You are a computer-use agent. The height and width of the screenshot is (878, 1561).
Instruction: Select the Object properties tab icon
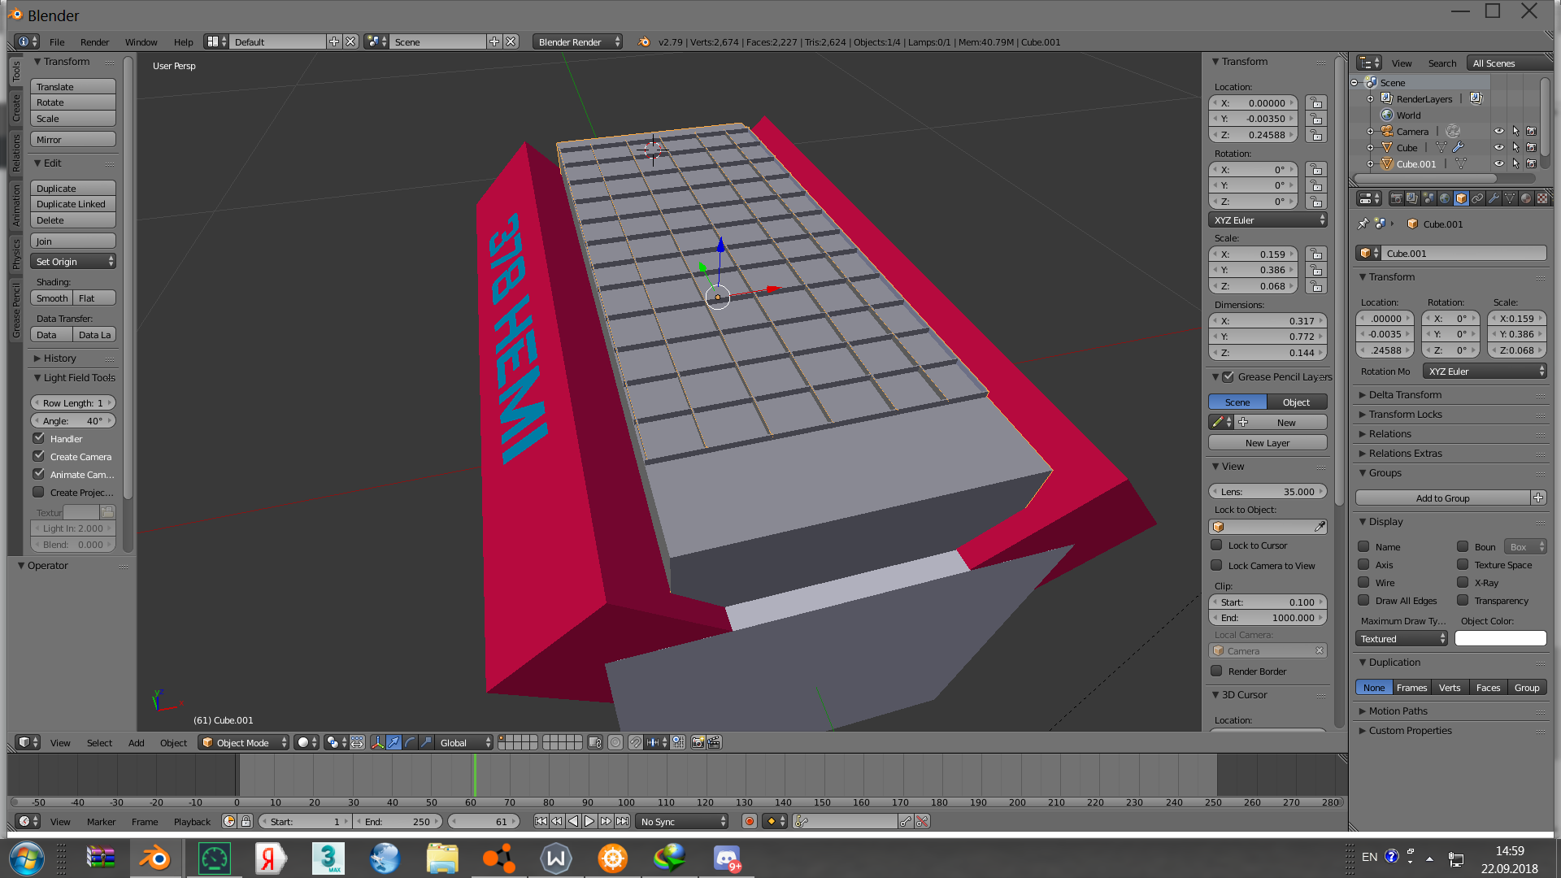[1461, 198]
